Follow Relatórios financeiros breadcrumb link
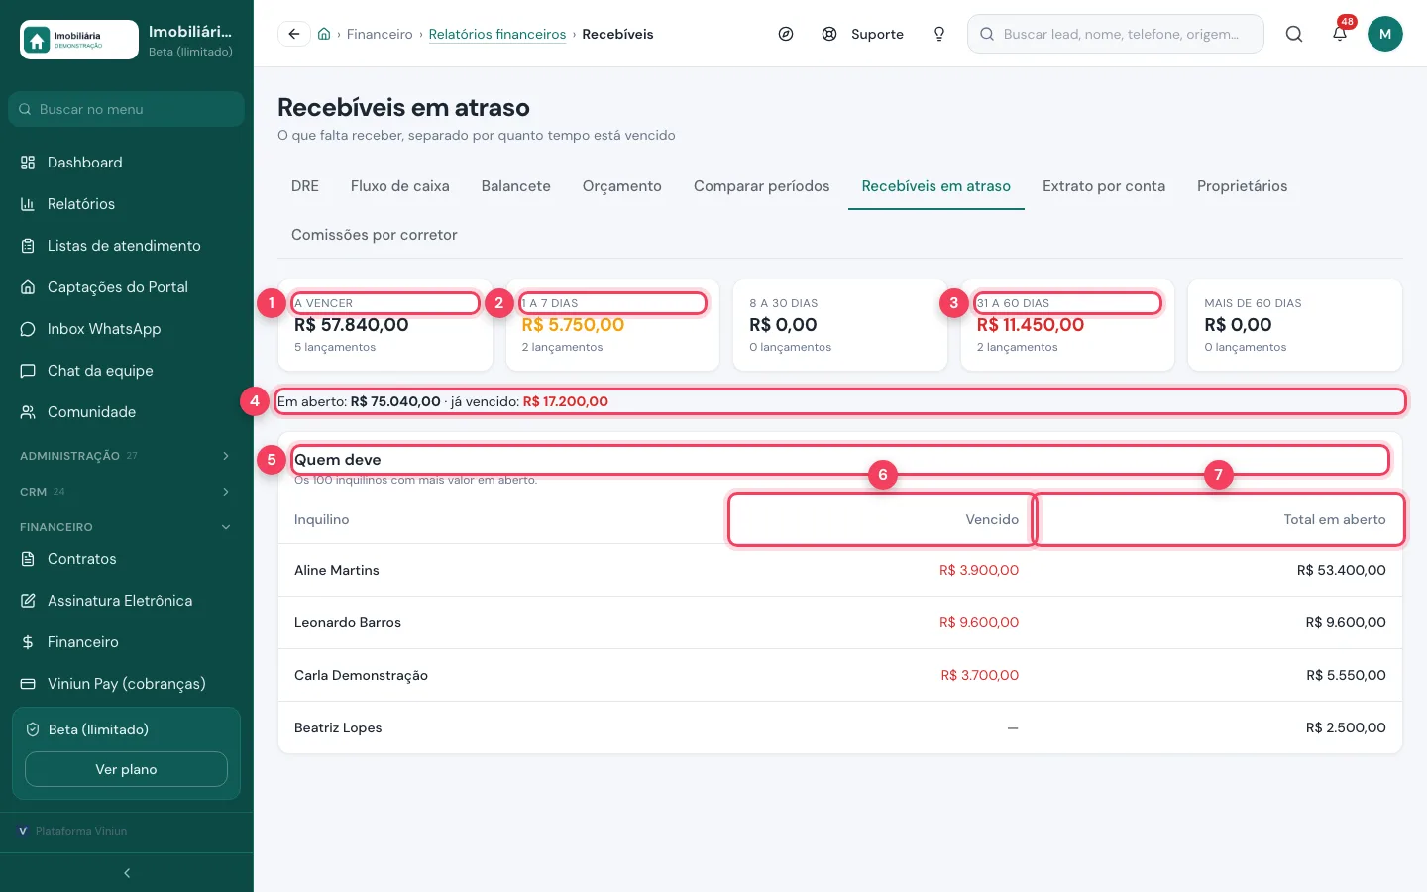 click(497, 34)
